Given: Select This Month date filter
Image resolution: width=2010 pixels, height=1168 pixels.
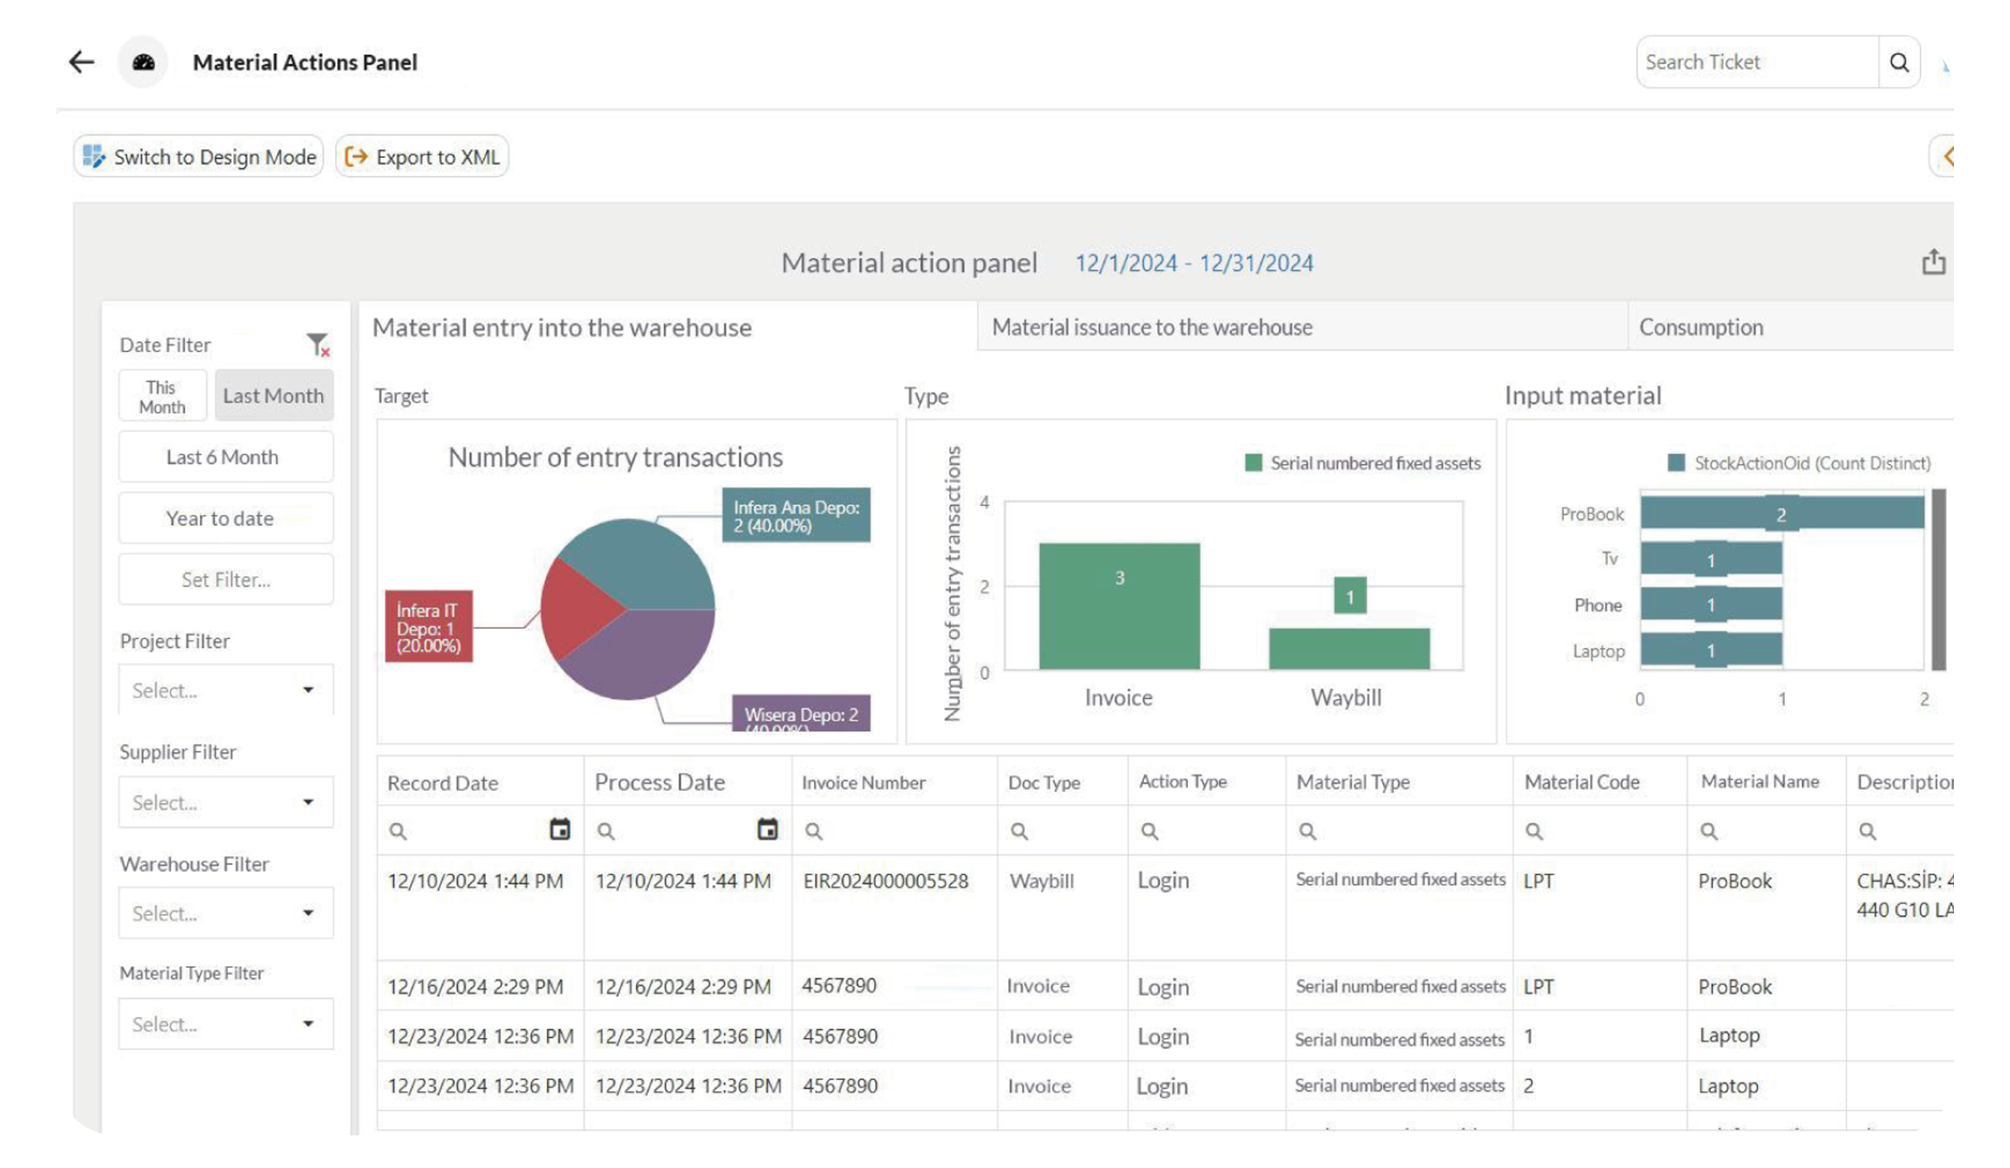Looking at the screenshot, I should pos(163,396).
